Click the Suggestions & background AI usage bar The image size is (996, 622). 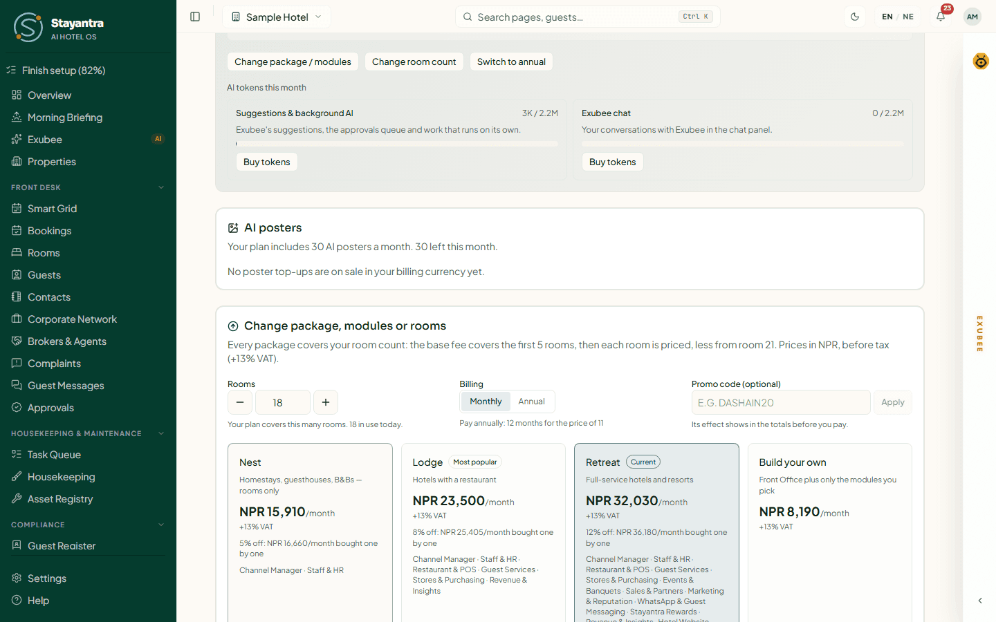coord(397,144)
